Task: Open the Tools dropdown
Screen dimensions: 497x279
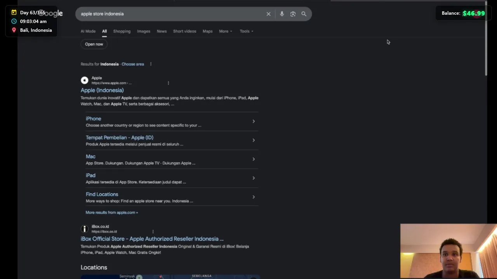Action: point(246,31)
